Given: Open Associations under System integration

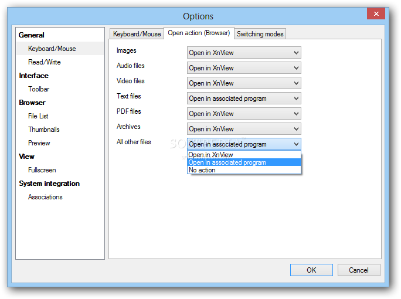Looking at the screenshot, I should point(45,197).
